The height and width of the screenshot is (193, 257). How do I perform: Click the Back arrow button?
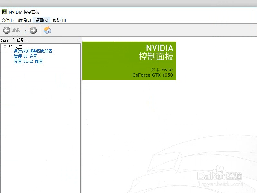pyautogui.click(x=7, y=30)
